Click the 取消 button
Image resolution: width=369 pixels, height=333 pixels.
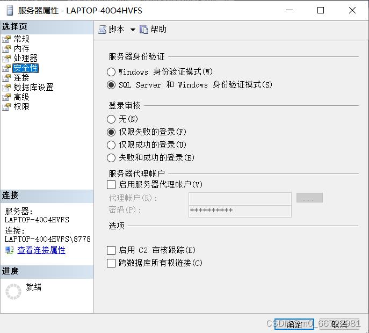[x=339, y=324]
